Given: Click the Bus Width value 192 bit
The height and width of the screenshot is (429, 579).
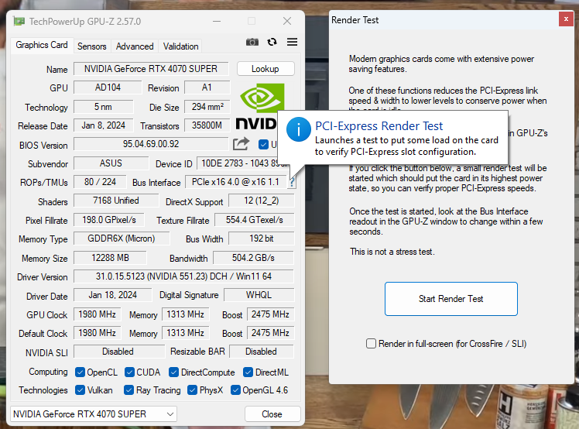Looking at the screenshot, I should click(262, 239).
